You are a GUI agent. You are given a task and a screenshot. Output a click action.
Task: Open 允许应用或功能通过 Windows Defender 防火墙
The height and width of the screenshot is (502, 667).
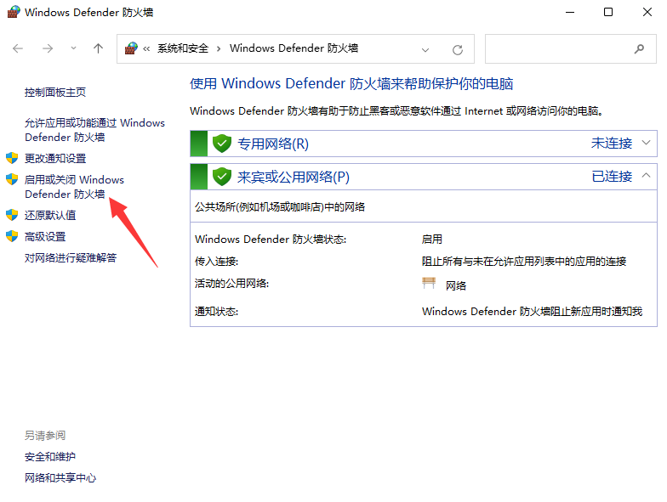pyautogui.click(x=94, y=130)
